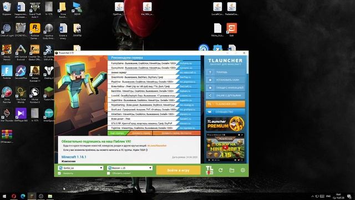Toggle the Accounts checkbox

point(59,173)
